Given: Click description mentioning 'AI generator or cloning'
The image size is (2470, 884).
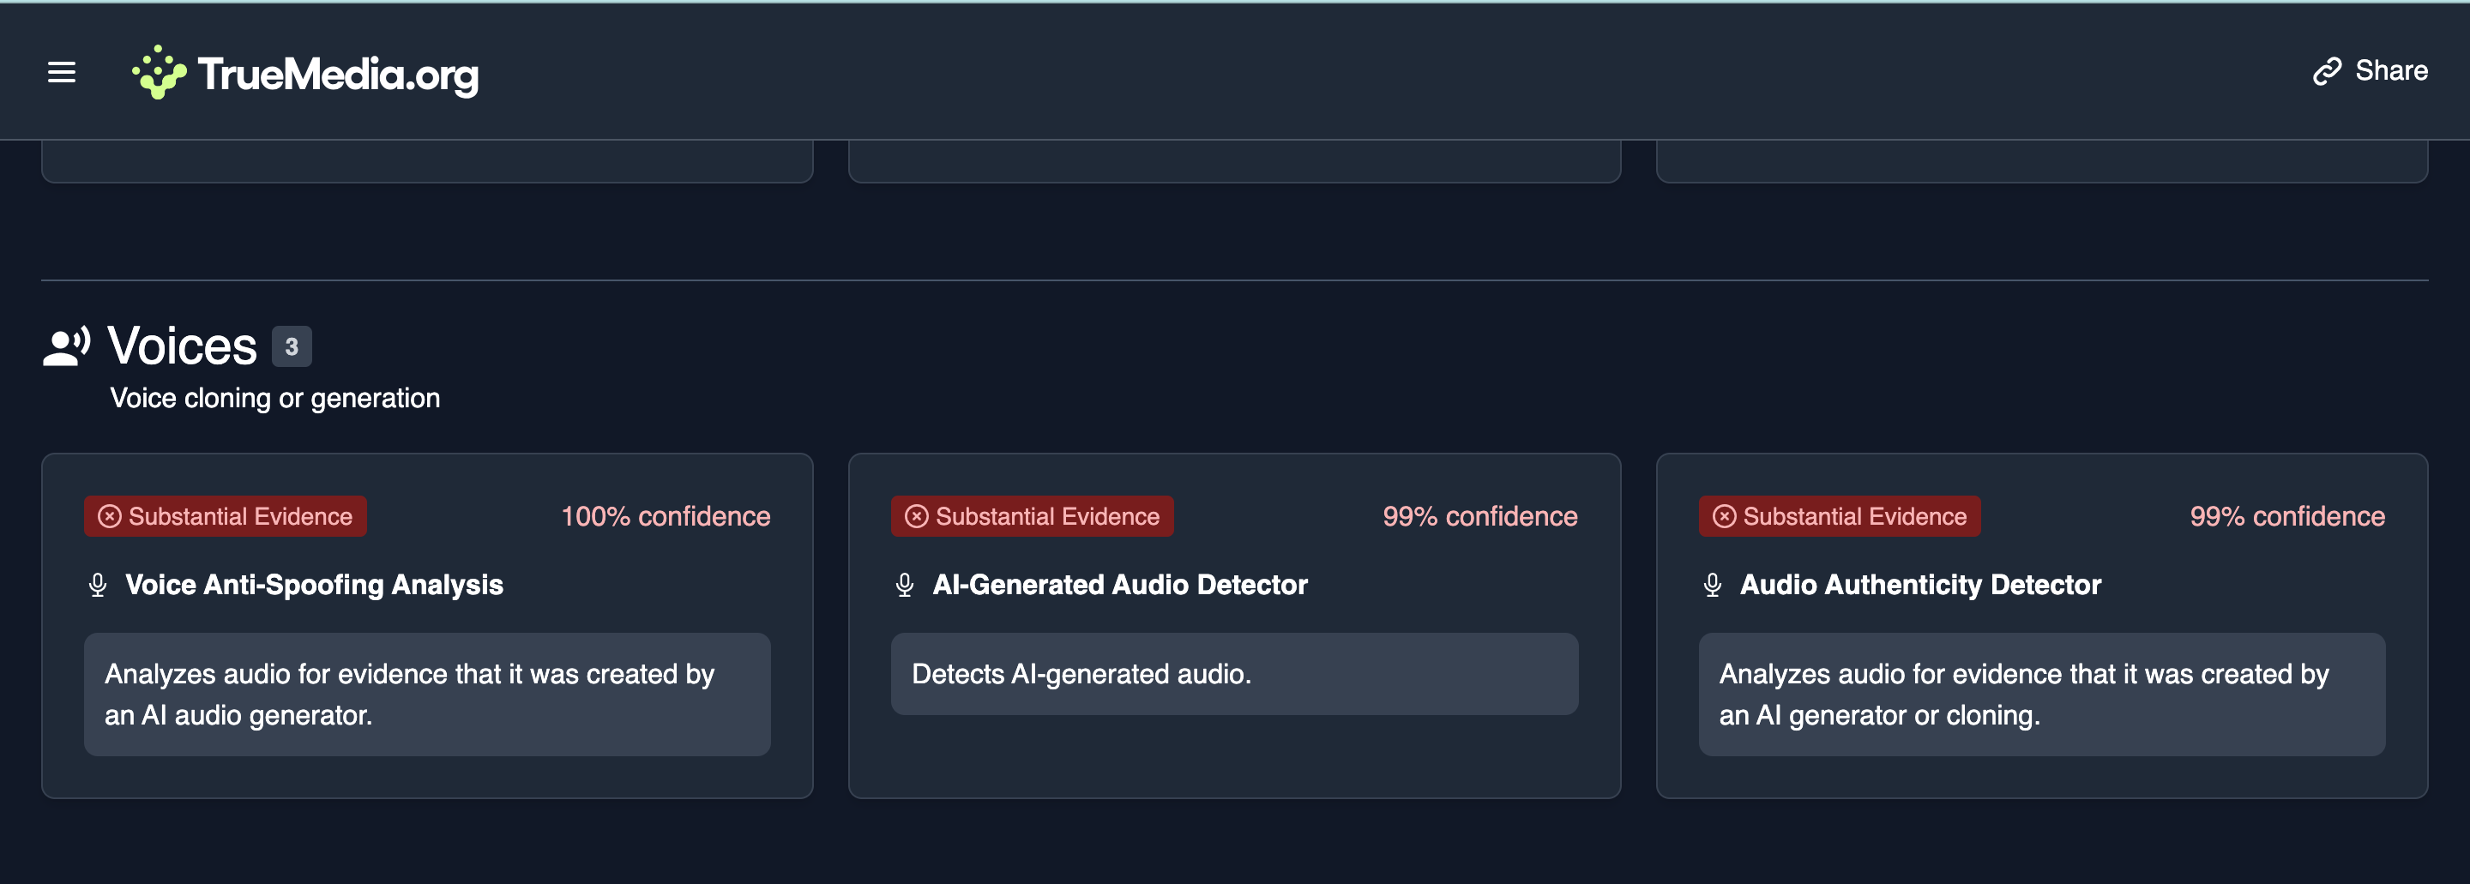Looking at the screenshot, I should tap(2042, 695).
